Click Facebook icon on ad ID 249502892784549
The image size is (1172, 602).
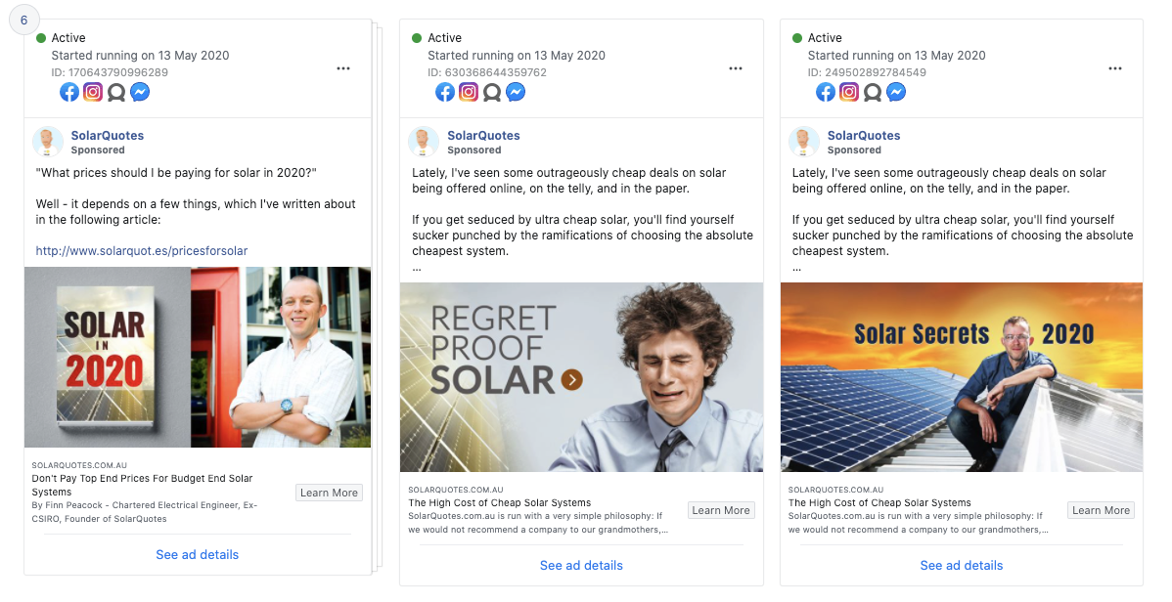(826, 92)
